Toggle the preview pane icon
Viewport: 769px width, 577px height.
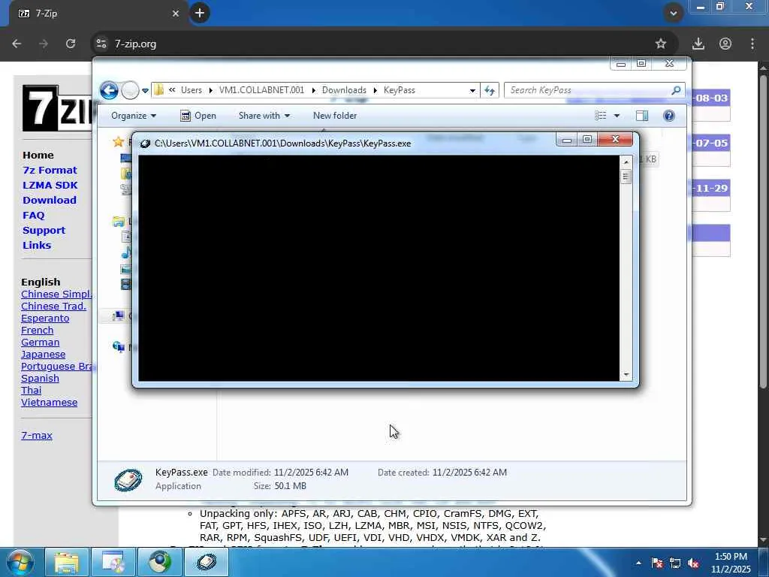(642, 116)
